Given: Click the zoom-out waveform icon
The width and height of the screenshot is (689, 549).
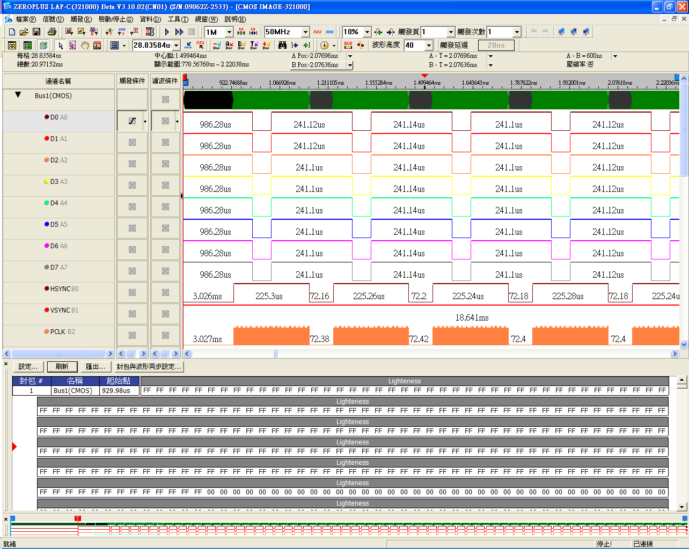Looking at the screenshot, I should coord(200,46).
